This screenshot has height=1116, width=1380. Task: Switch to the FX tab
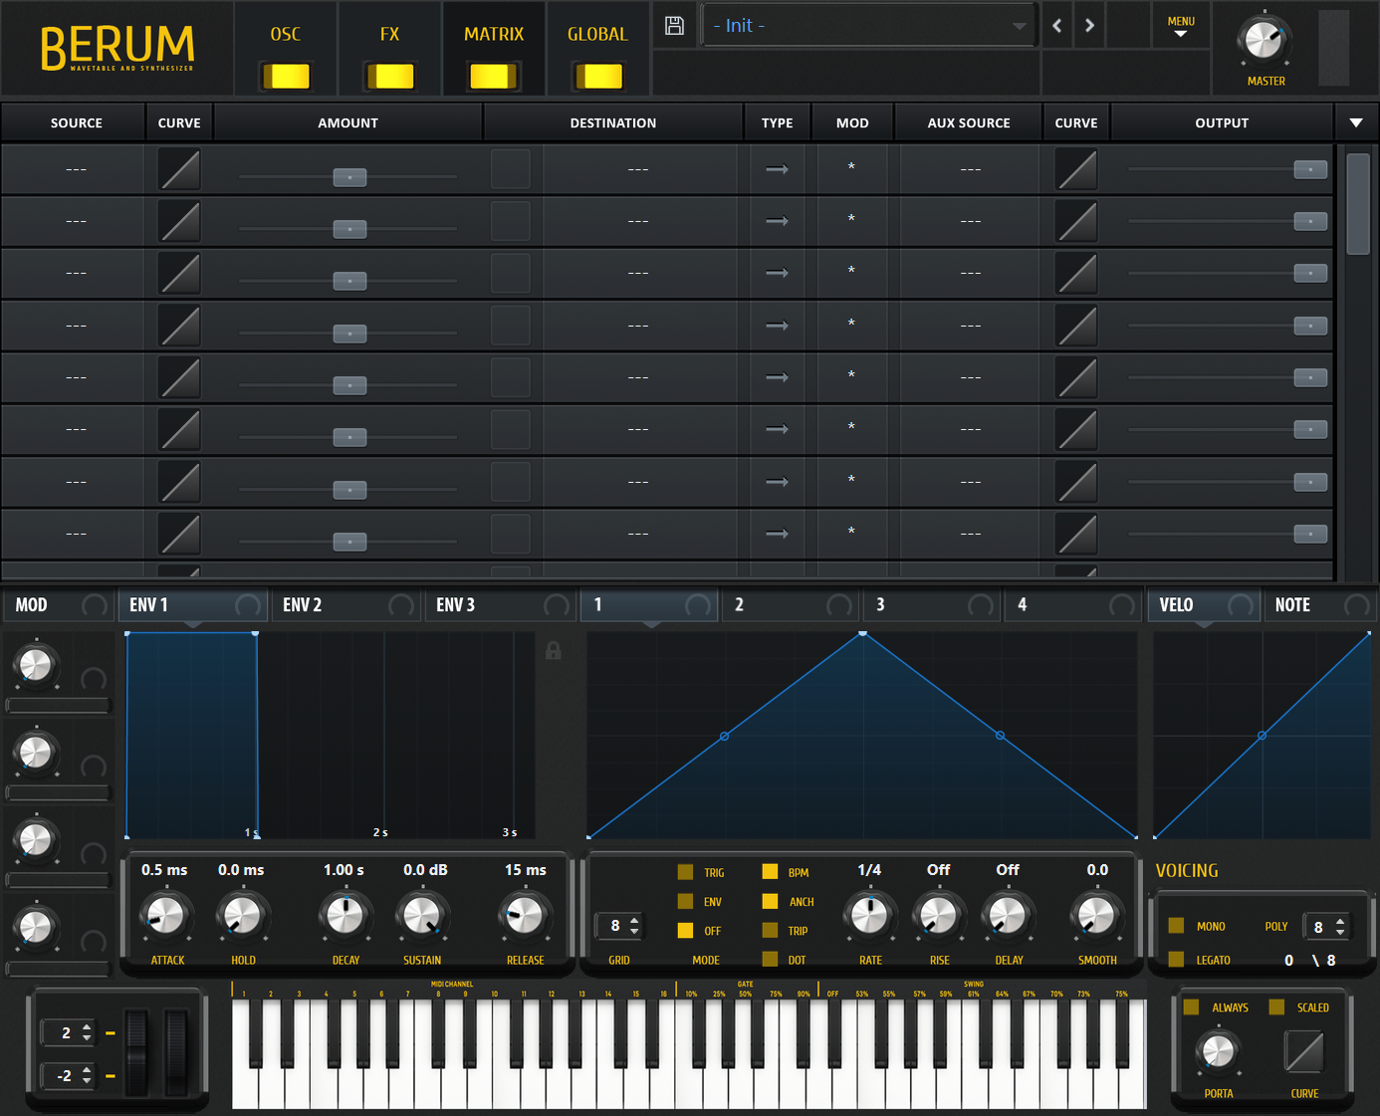(389, 34)
